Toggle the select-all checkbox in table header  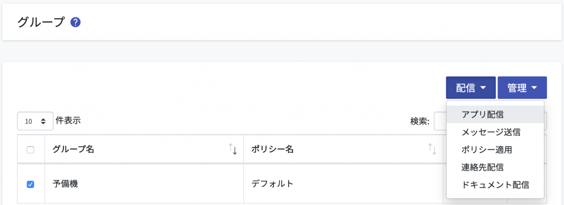point(31,150)
